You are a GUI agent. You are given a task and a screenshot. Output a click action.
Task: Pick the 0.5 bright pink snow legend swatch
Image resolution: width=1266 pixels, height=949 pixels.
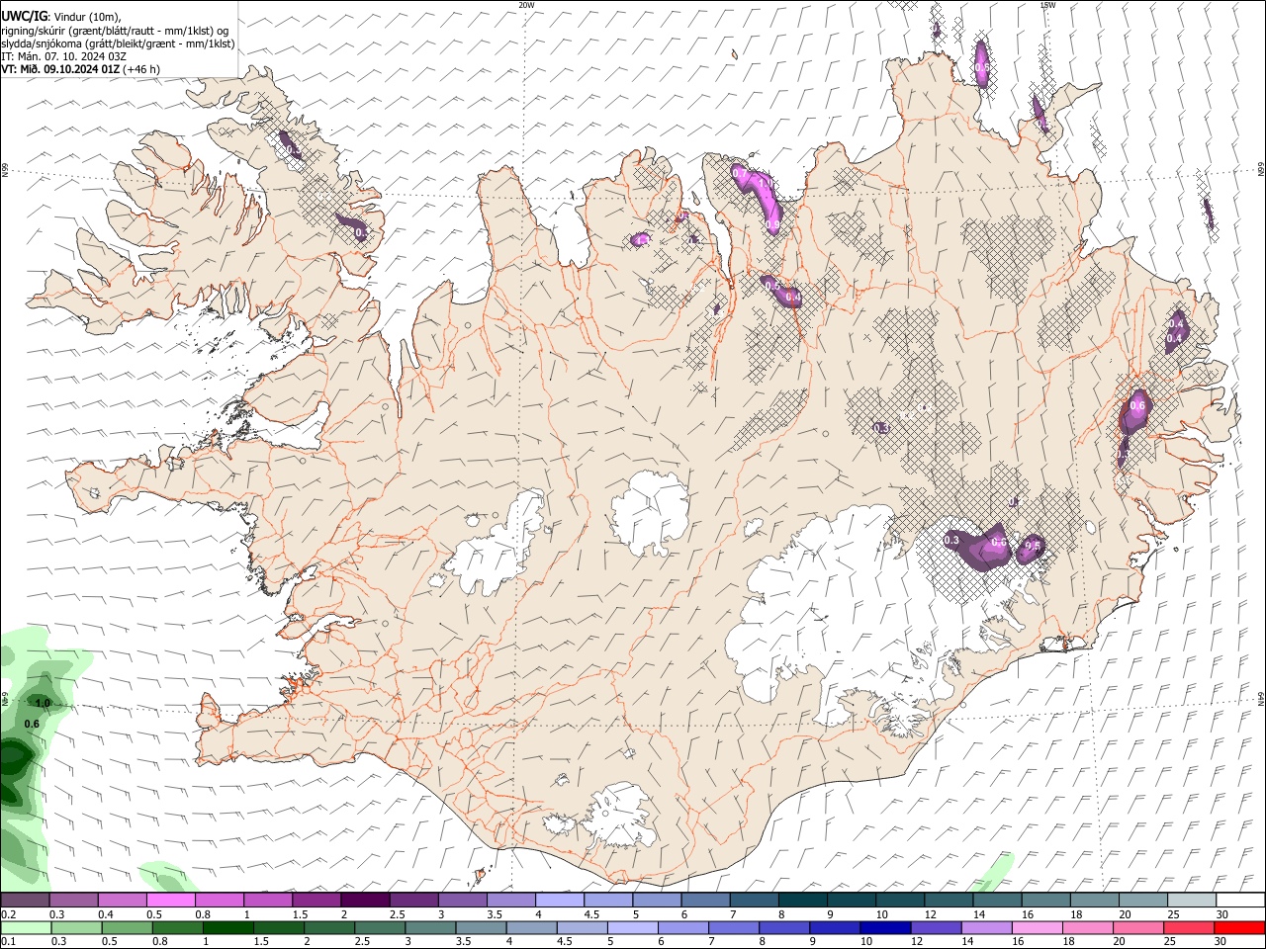(170, 900)
